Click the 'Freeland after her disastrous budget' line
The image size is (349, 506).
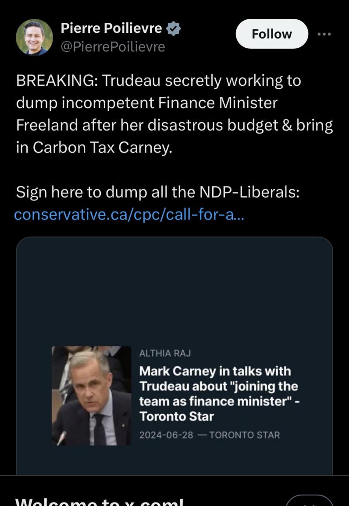coord(174,125)
